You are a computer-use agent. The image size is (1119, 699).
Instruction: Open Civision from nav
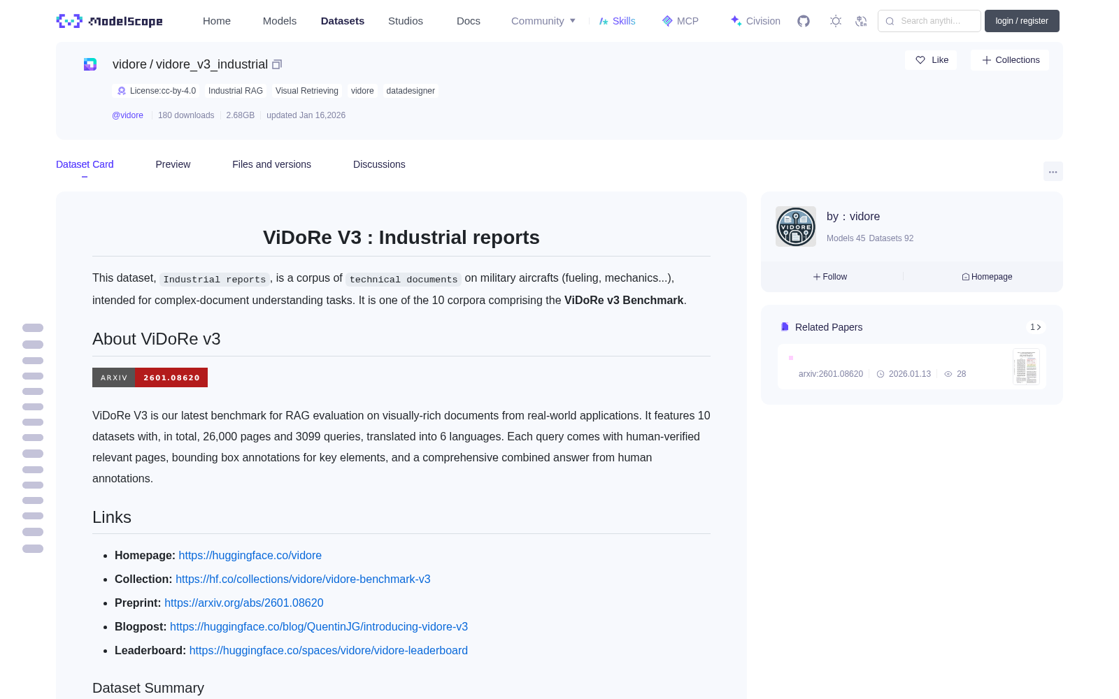point(755,21)
